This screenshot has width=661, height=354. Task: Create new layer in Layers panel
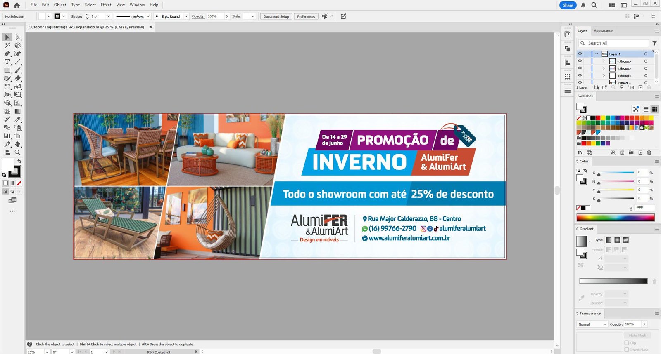pyautogui.click(x=640, y=87)
